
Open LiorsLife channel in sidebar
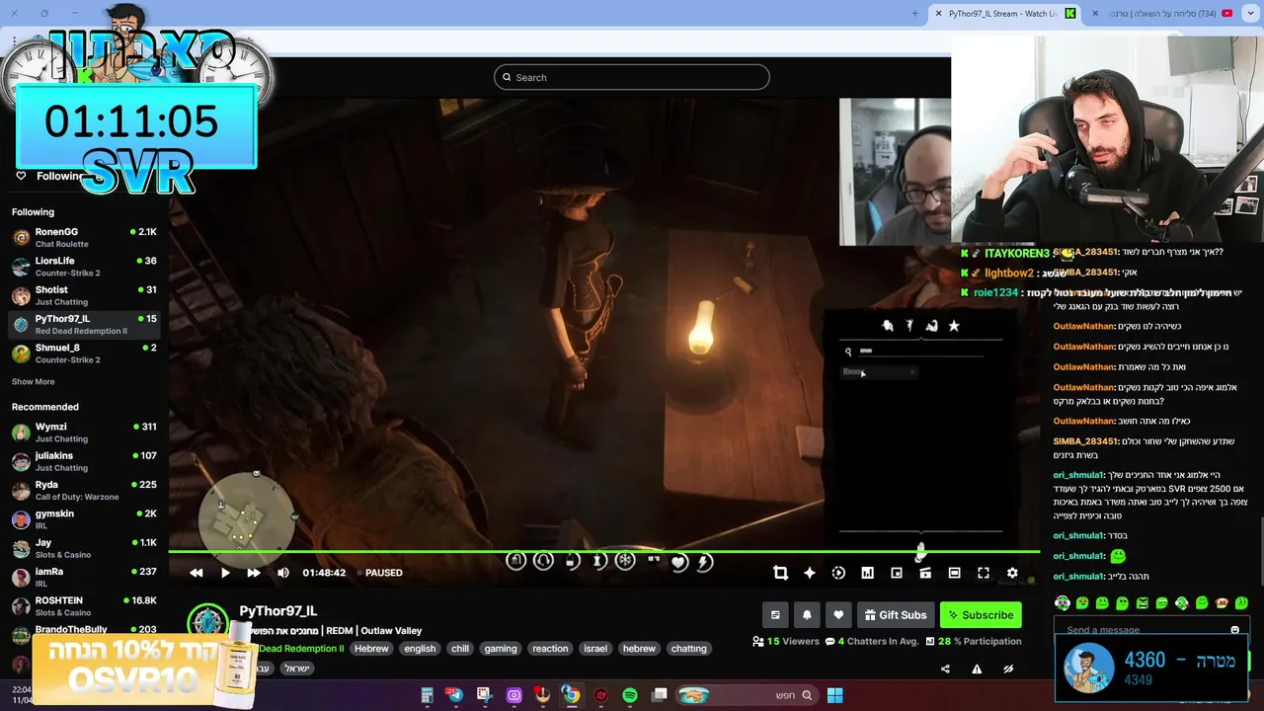pos(84,267)
